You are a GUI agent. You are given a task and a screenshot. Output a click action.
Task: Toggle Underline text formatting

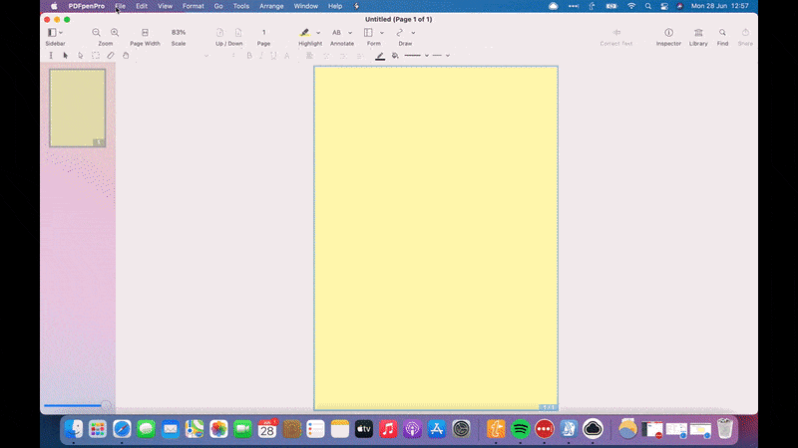coord(273,56)
